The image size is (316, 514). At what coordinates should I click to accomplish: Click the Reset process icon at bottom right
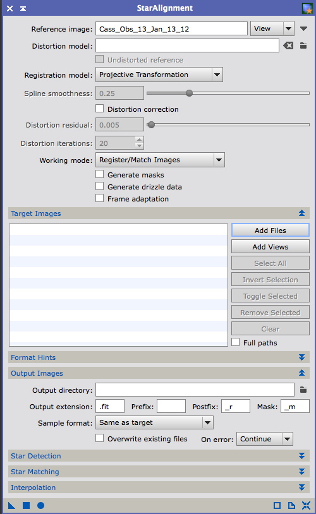click(x=306, y=505)
